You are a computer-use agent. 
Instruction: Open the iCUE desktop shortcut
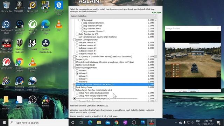point(6,82)
